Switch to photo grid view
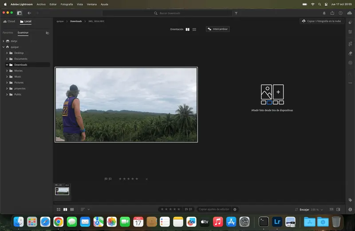This screenshot has height=231, width=355. click(59, 210)
